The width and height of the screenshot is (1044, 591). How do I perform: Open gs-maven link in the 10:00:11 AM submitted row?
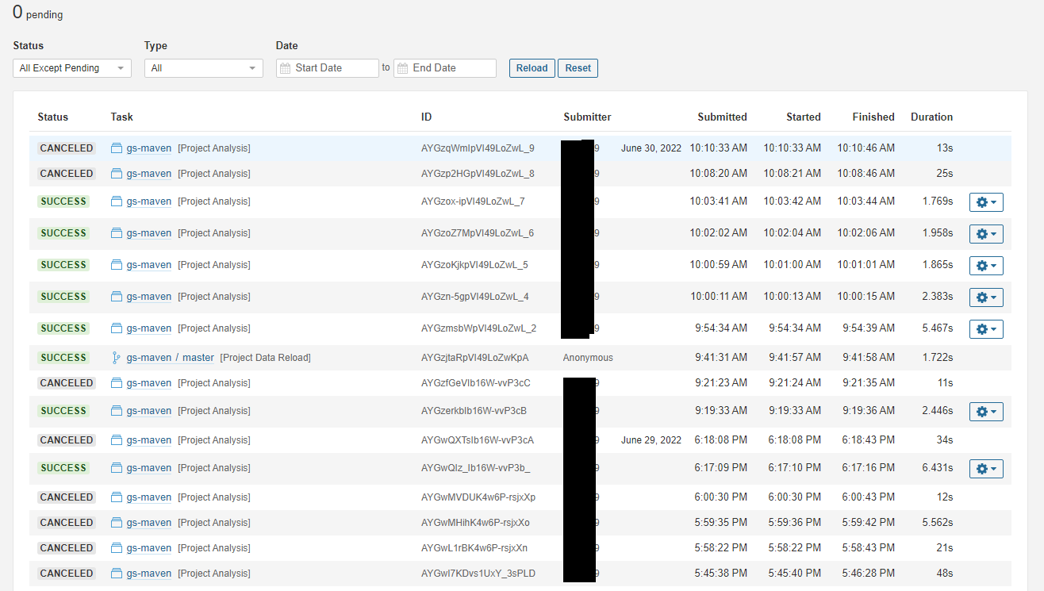[149, 297]
